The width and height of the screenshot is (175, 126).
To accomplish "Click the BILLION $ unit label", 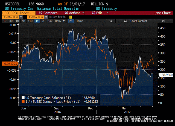I will (x=100, y=4).
